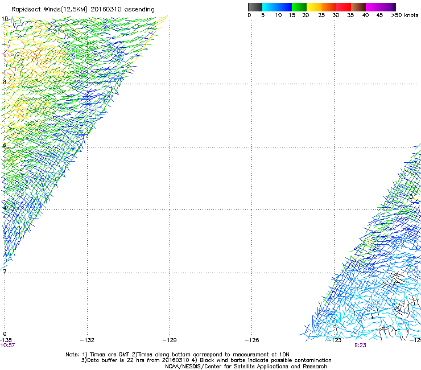Click the longitude label "-123"
Viewport: 421px width, 370px height.
pyautogui.click(x=335, y=340)
